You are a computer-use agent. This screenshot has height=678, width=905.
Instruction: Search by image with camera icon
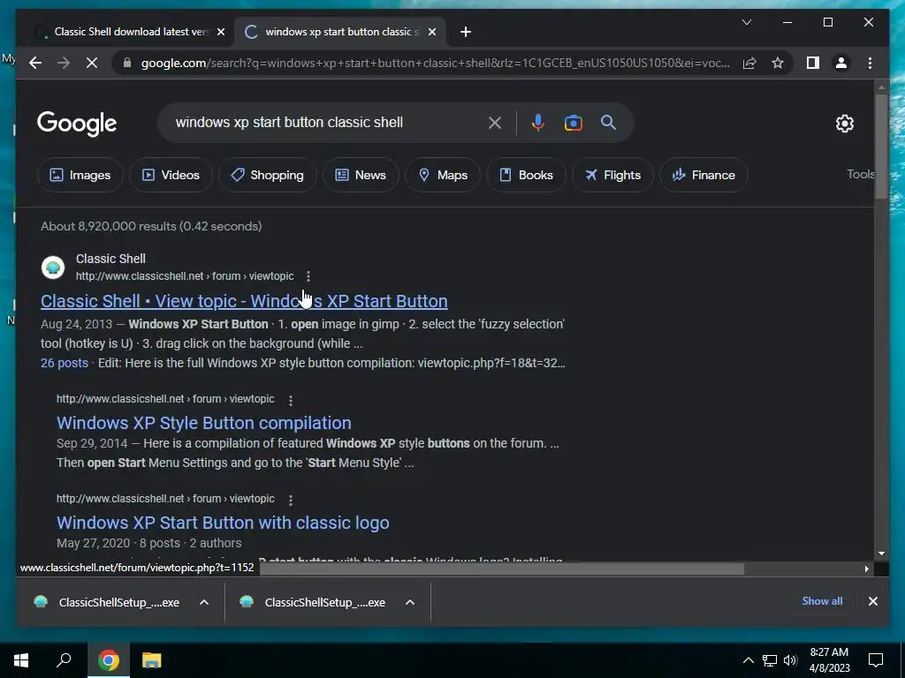[573, 123]
